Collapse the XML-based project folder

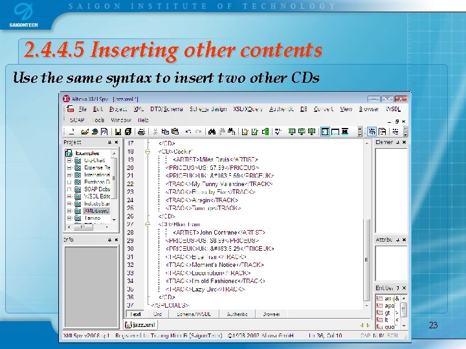pos(69,211)
